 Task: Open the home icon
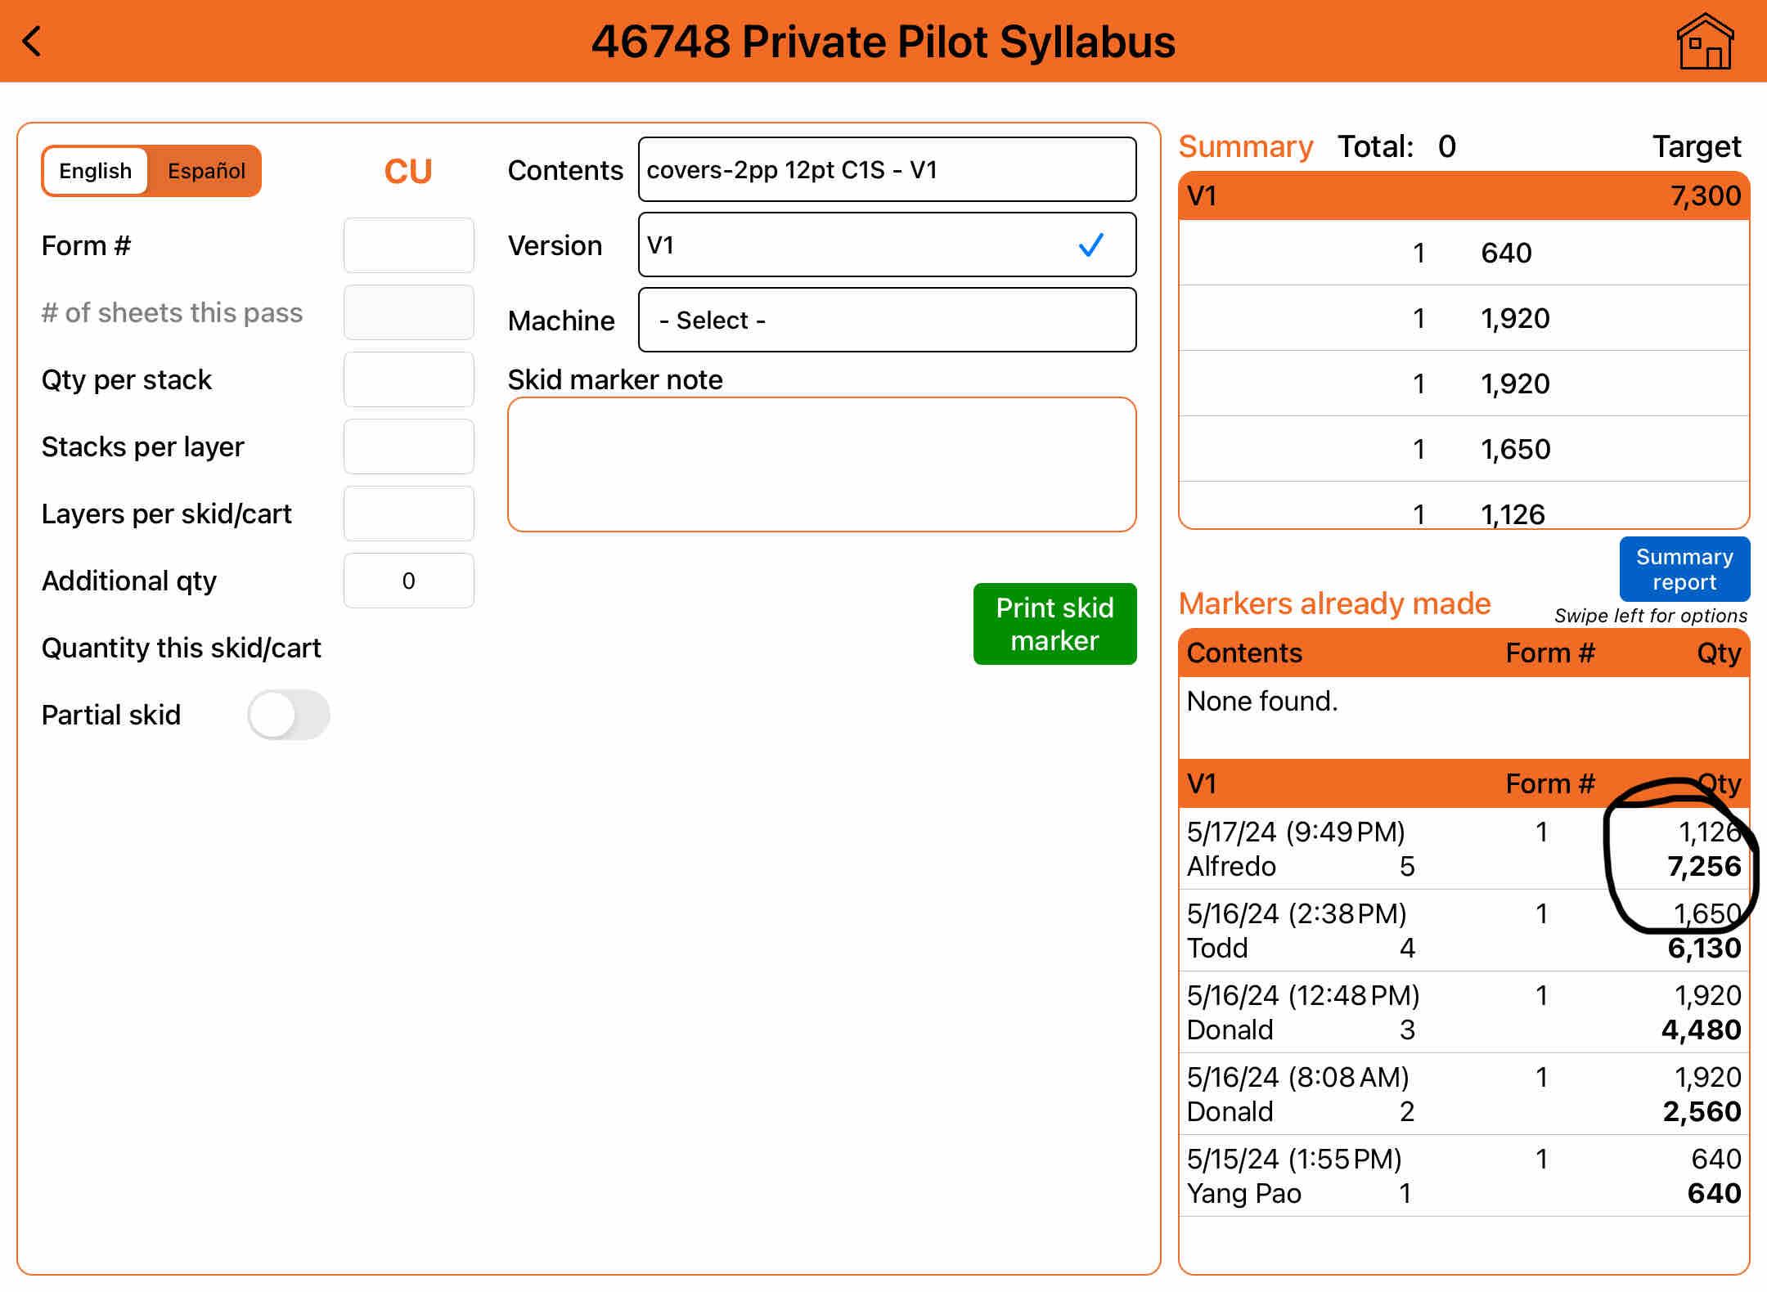[1705, 41]
